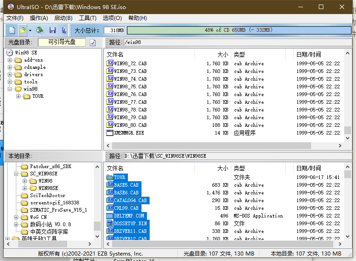The image size is (356, 261).
Task: Click the local file list scroll-right arrow
Action: coord(340,244)
